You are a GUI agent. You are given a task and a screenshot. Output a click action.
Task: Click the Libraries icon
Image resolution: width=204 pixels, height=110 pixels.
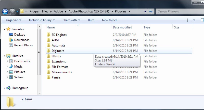(x=8, y=56)
